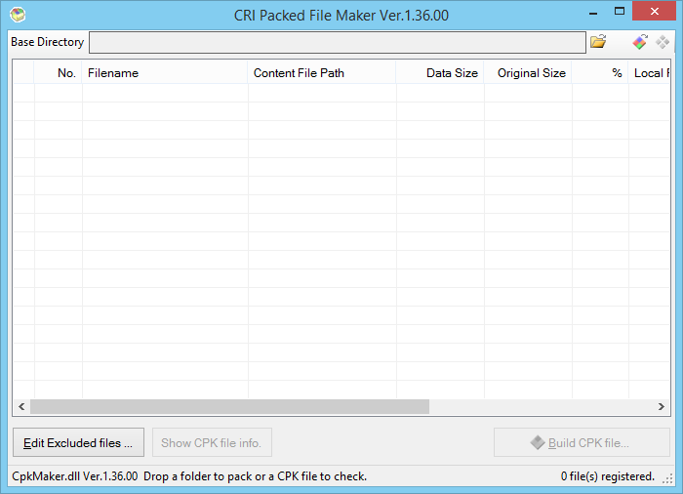Click the Base Directory path input field

tap(338, 42)
